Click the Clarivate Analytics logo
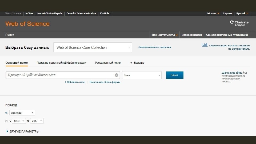 point(239,23)
